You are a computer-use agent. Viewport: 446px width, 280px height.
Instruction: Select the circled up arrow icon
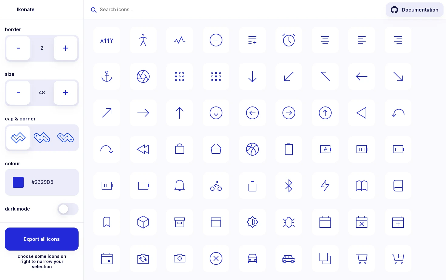coord(325,113)
